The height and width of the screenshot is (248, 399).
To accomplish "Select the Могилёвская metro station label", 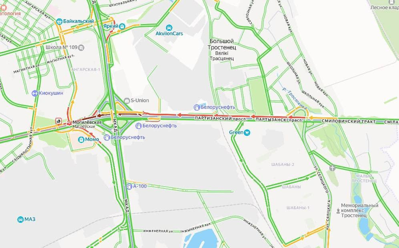I will point(87,122).
